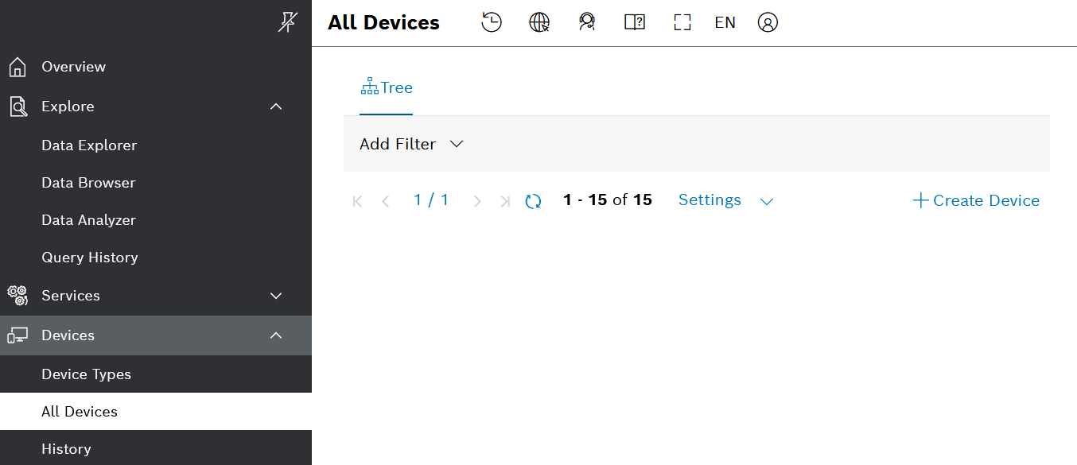Screen dimensions: 1077x465
Task: Open support headset icon
Action: pyautogui.click(x=587, y=22)
